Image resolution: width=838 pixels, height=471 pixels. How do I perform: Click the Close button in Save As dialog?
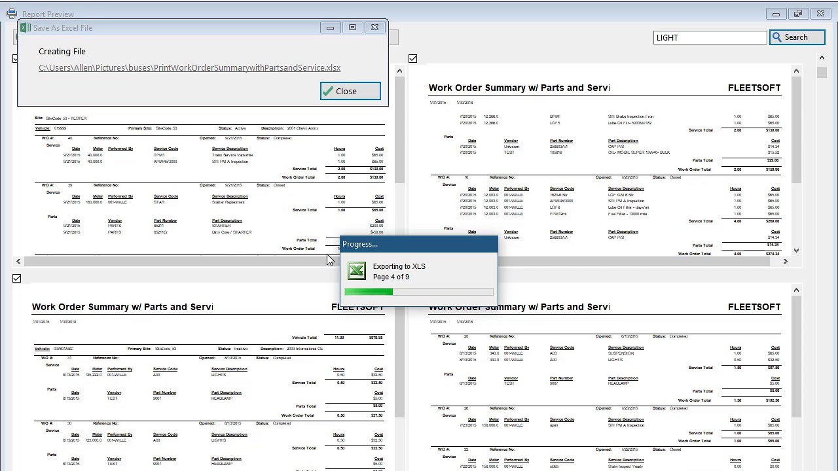350,91
